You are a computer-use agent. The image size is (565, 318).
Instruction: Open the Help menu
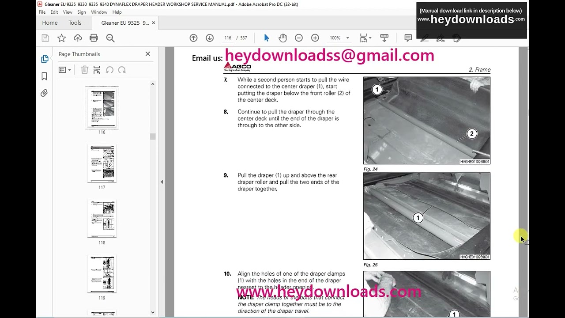pos(117,12)
